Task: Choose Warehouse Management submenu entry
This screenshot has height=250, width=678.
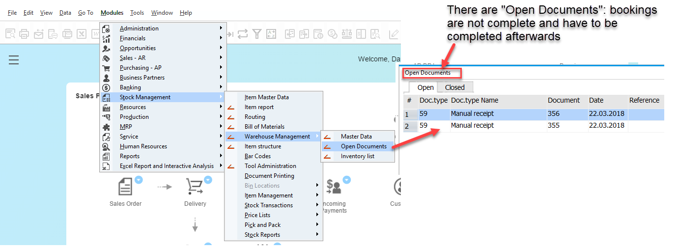Action: point(273,137)
